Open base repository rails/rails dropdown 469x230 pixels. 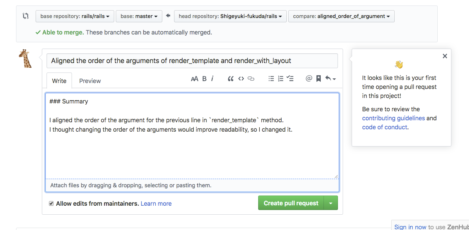[75, 16]
